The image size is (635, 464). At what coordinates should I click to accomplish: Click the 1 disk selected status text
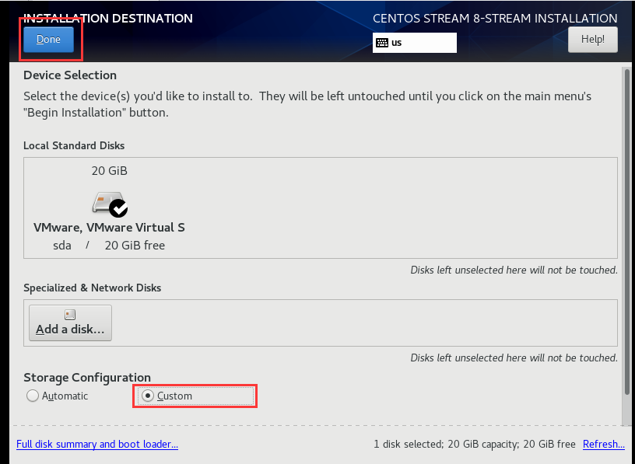click(474, 444)
